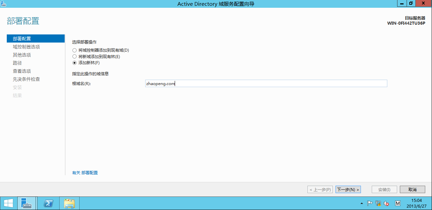
Task: Open the Windows Start button
Action: 8,203
